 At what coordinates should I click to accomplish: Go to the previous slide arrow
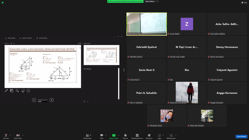tap(34, 100)
